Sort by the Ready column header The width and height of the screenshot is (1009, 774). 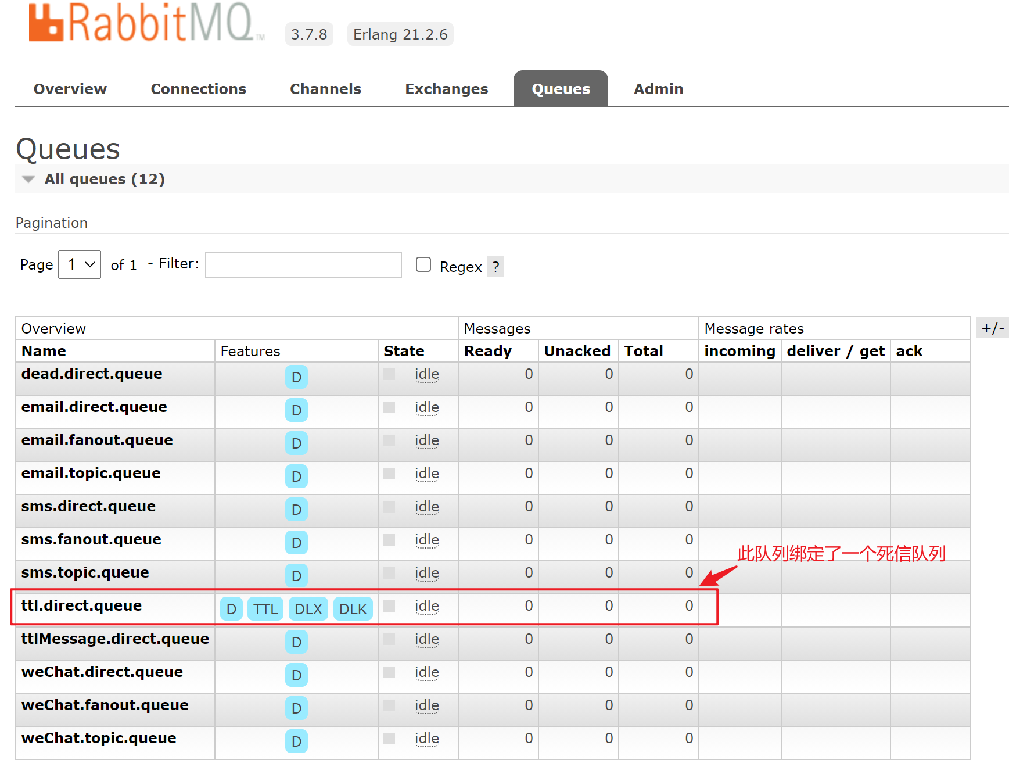487,351
